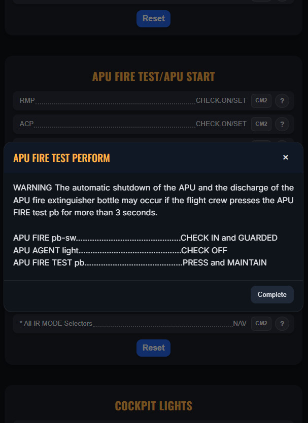Collapse the APU FIRE TEST/APU START section
The height and width of the screenshot is (423, 308).
(x=153, y=76)
